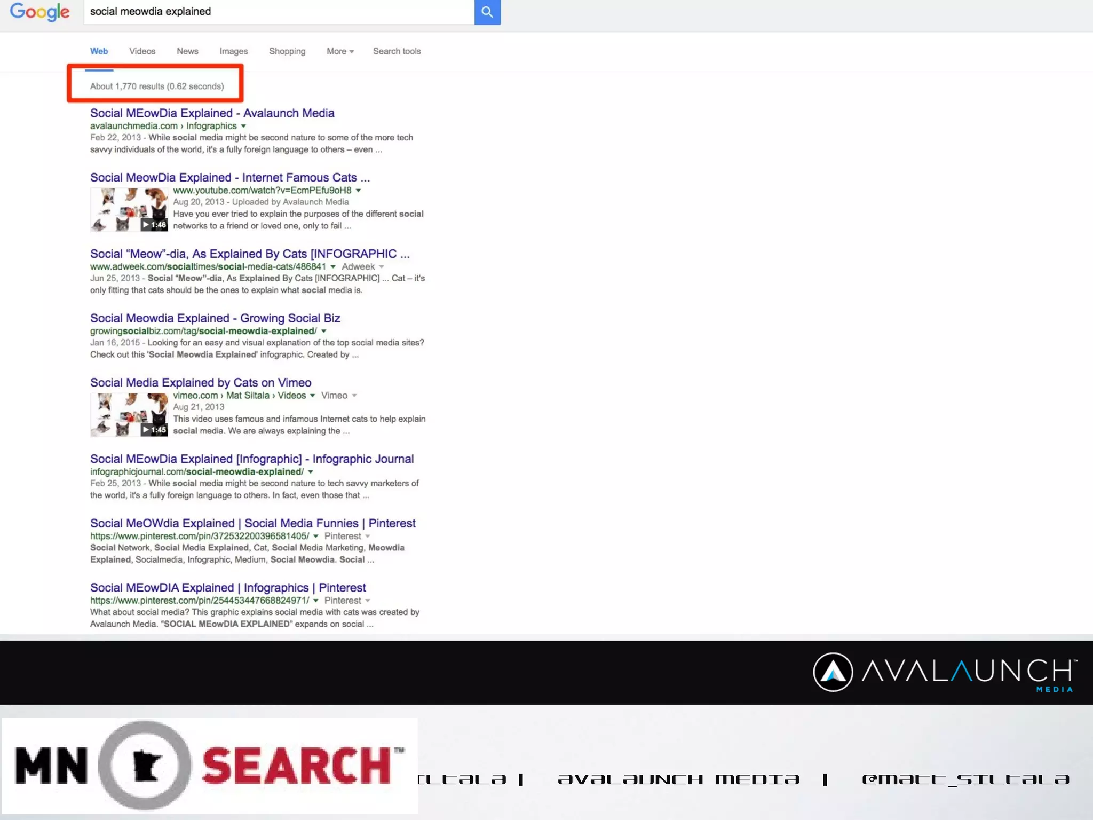This screenshot has width=1093, height=820.
Task: Click the www.youtube.com/watch URL text
Action: coord(262,191)
